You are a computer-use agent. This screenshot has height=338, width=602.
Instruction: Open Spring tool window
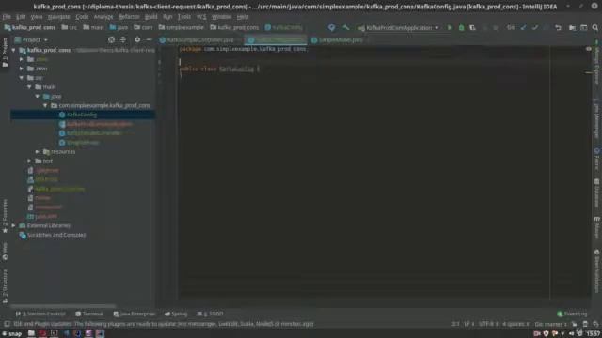point(176,314)
